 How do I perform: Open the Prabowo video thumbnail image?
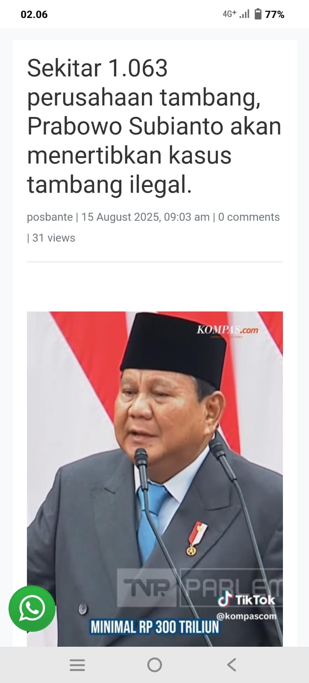tap(155, 479)
